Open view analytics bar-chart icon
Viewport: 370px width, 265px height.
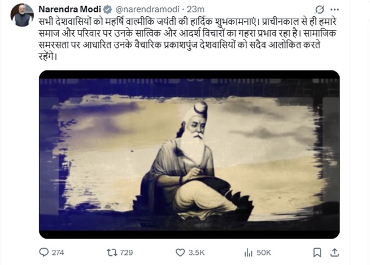(248, 253)
